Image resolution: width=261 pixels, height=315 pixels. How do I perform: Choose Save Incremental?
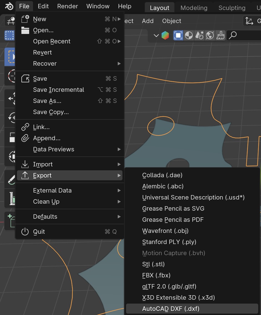click(70, 90)
